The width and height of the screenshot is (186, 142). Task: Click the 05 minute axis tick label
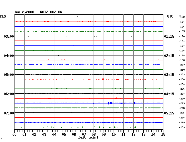pyautogui.click(x=64, y=134)
